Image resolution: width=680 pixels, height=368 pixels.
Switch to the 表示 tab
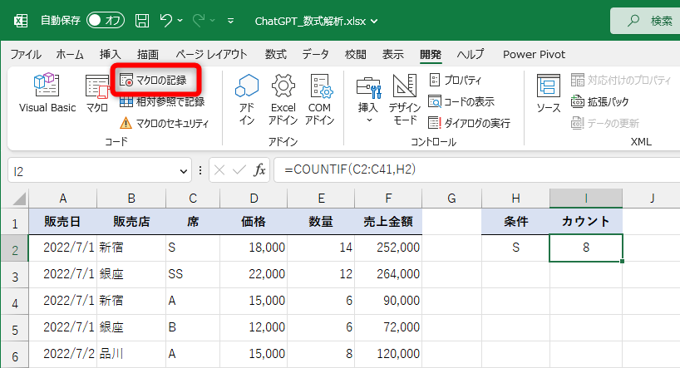tap(393, 54)
